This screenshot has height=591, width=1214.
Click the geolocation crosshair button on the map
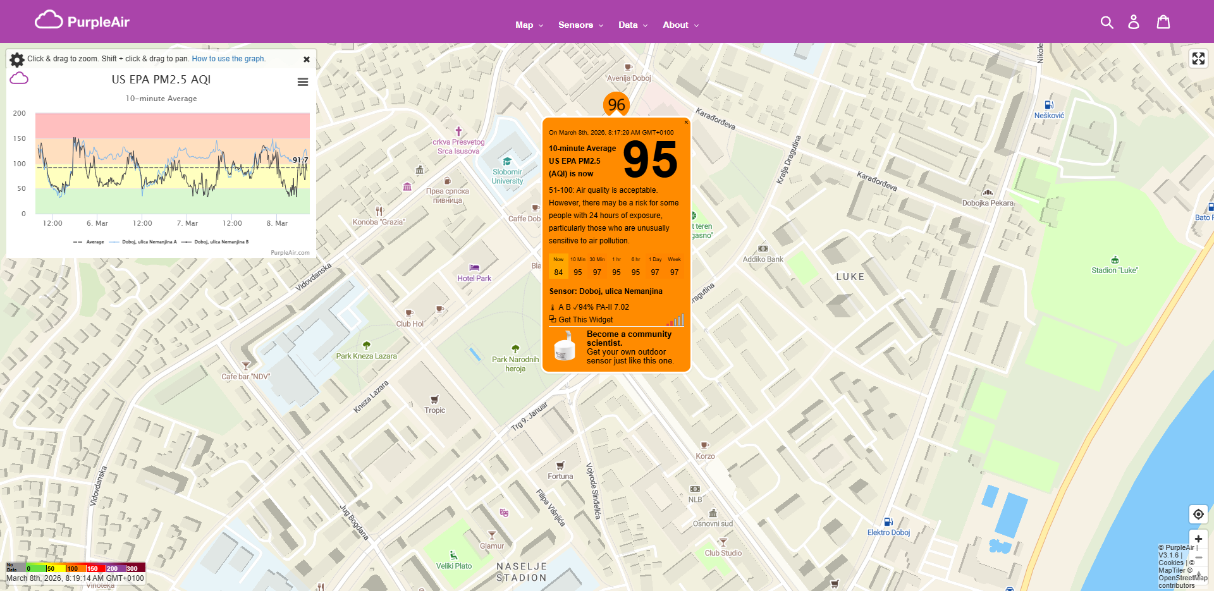click(1198, 514)
